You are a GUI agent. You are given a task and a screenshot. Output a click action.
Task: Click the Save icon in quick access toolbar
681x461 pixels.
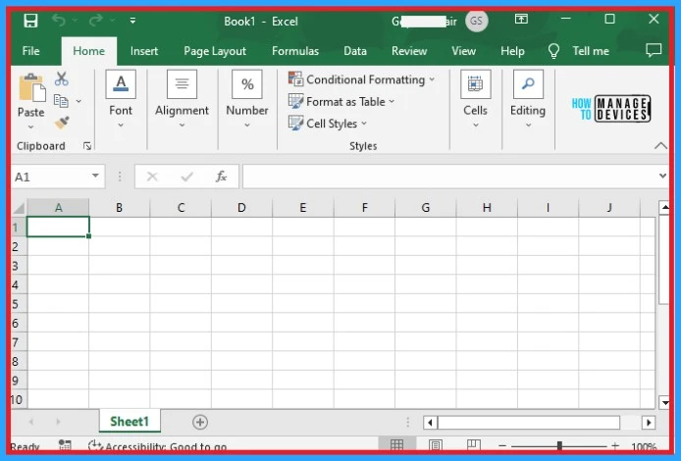pos(30,21)
